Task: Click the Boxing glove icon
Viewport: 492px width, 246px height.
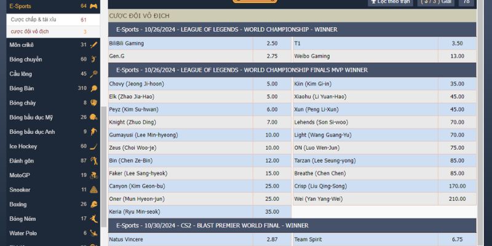Action: coord(93,204)
